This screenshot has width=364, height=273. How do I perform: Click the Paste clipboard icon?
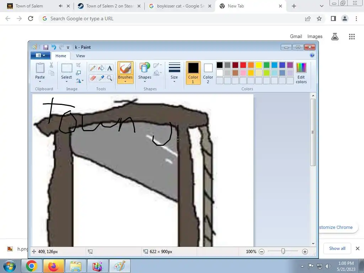[x=40, y=68]
